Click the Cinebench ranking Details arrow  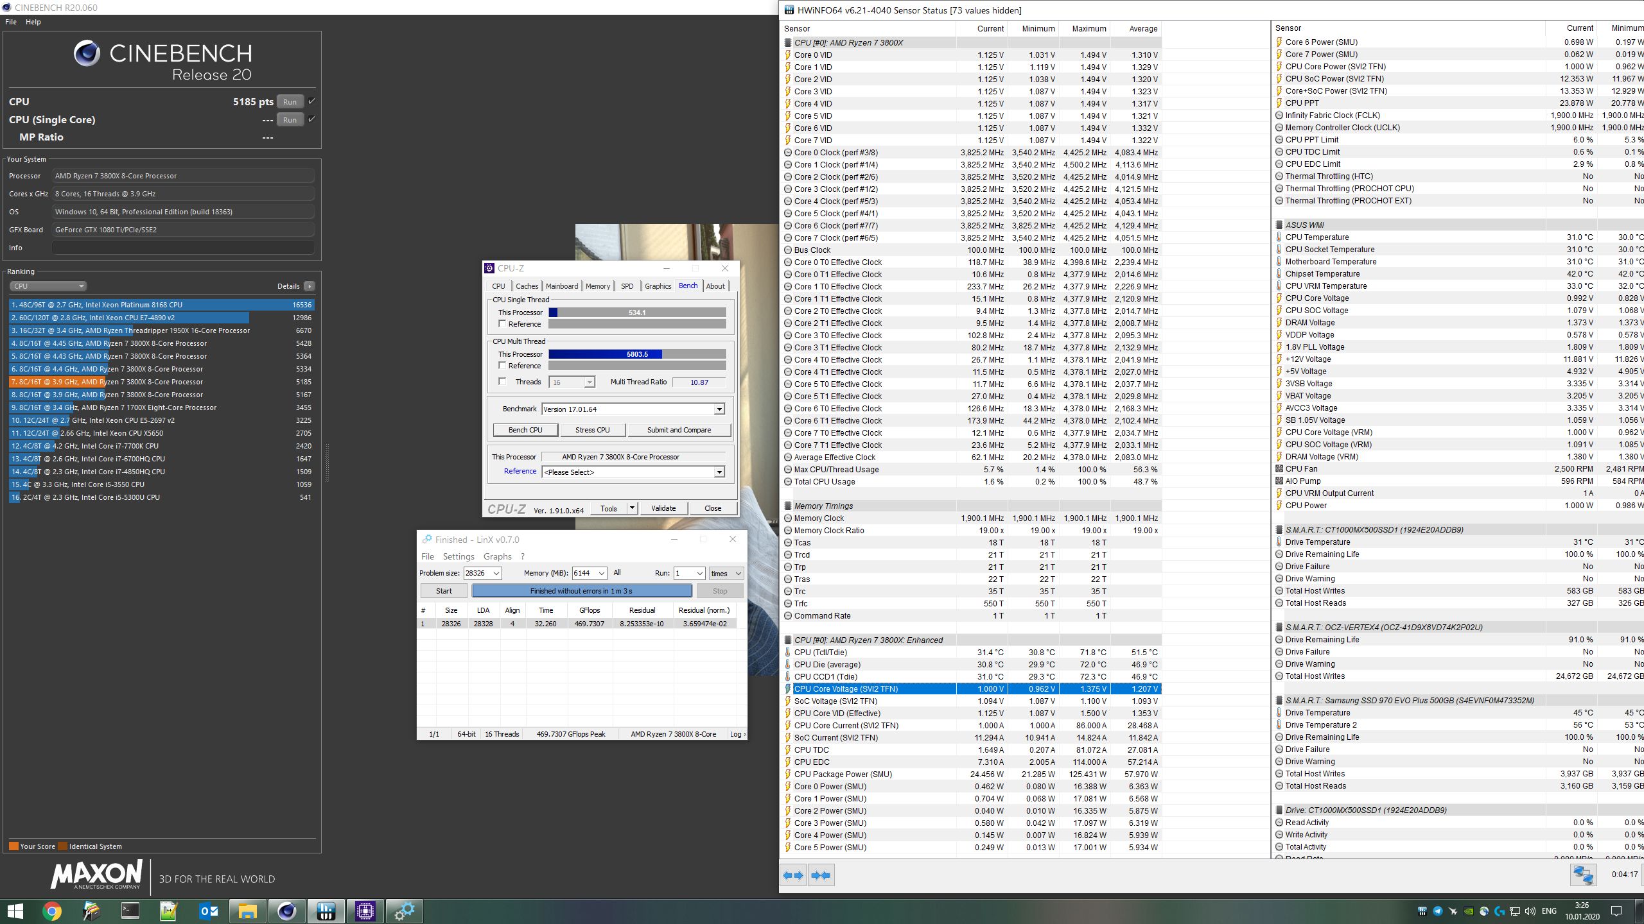click(x=310, y=286)
